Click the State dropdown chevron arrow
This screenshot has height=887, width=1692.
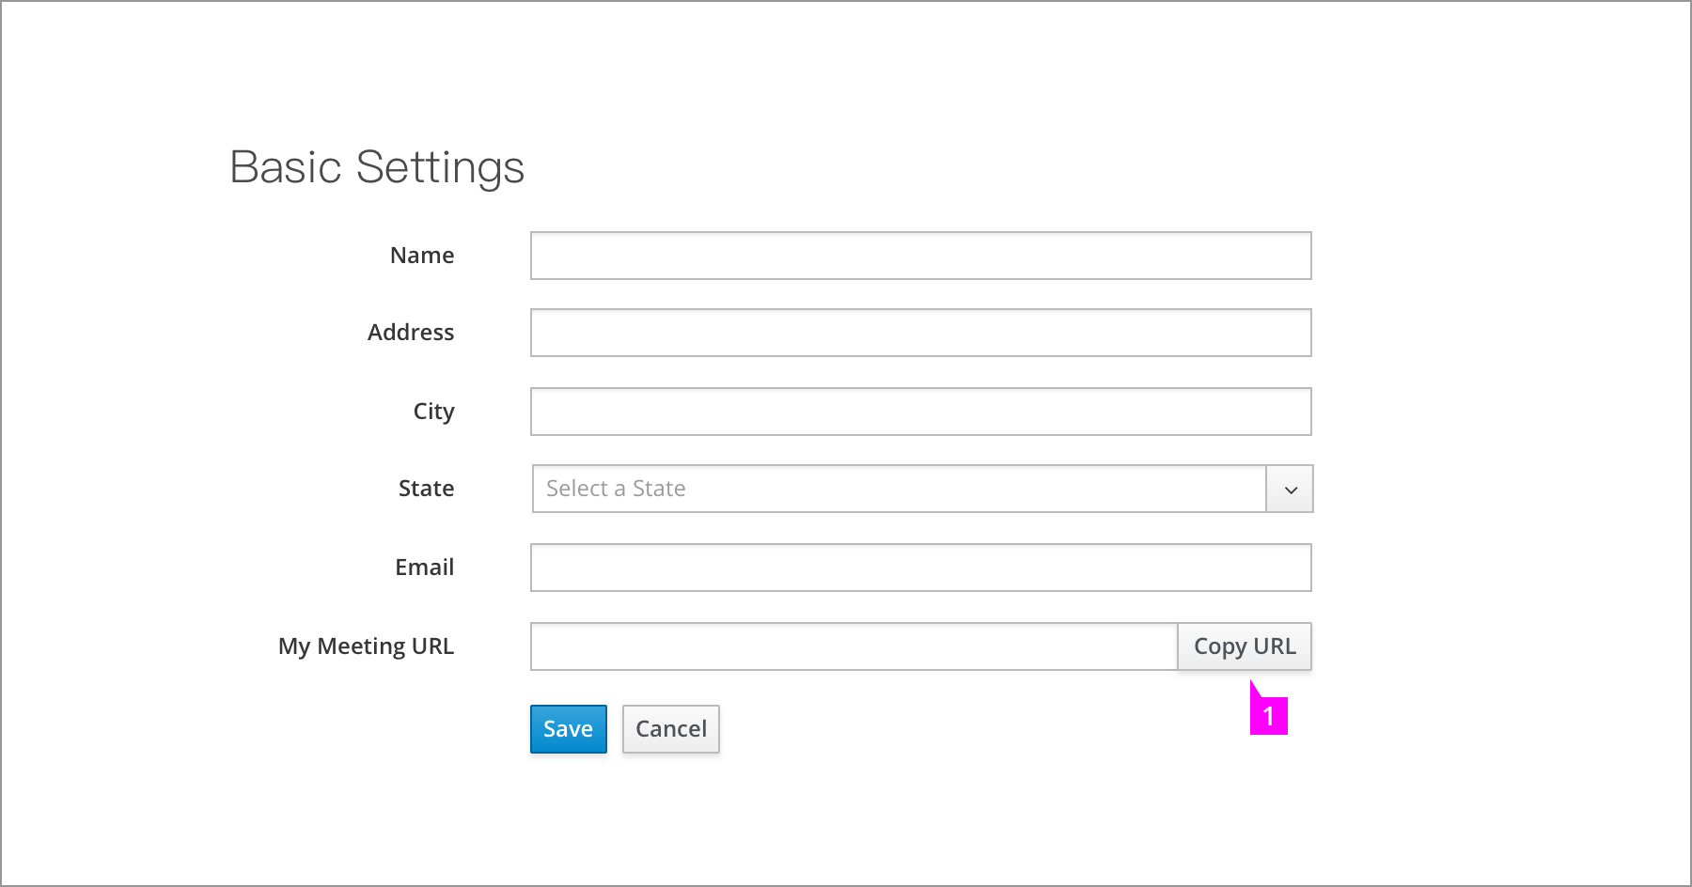[x=1291, y=490]
